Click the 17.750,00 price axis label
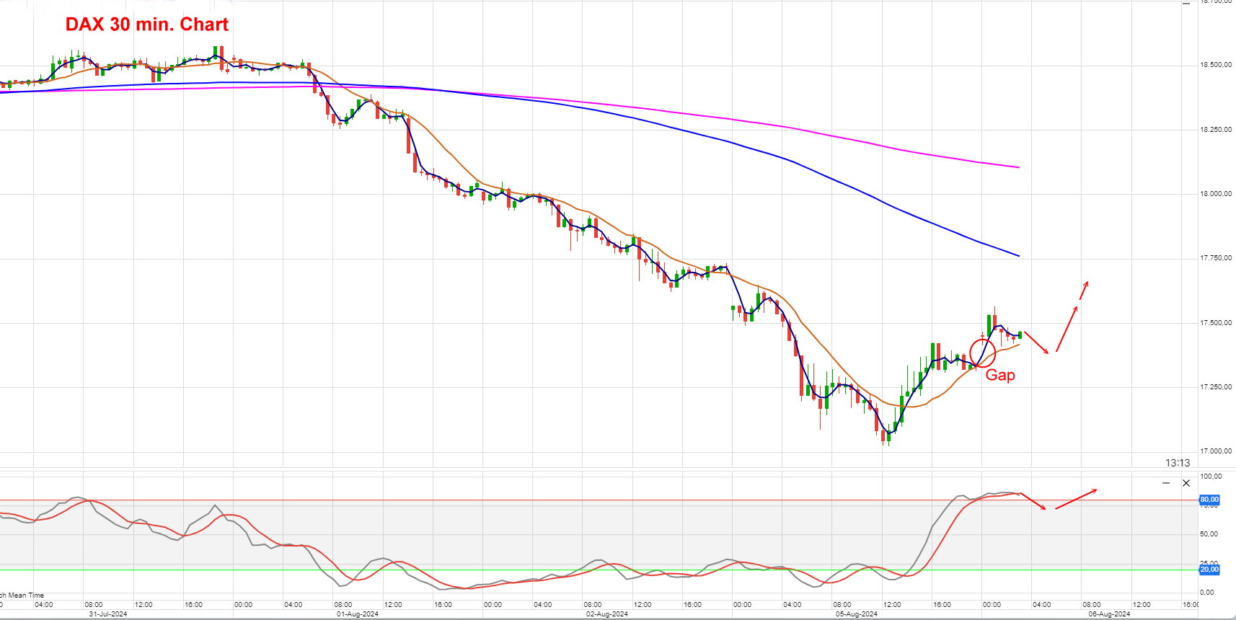The image size is (1236, 620). coord(1216,258)
